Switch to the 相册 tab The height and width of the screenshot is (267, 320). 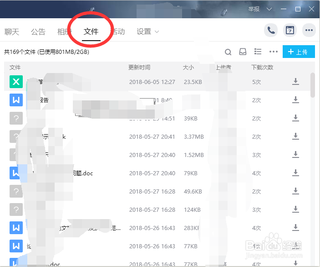click(65, 31)
